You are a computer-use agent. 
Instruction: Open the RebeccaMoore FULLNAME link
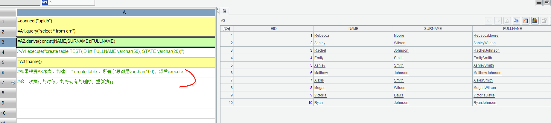tap(486, 36)
